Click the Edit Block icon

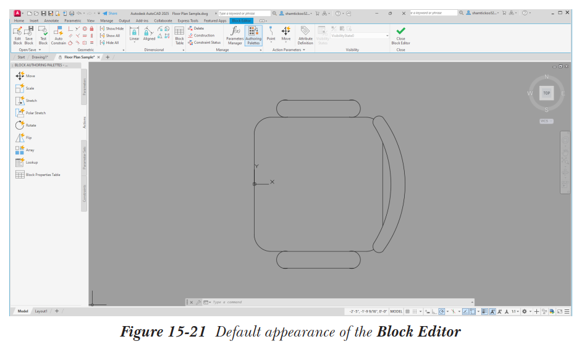coord(17,35)
